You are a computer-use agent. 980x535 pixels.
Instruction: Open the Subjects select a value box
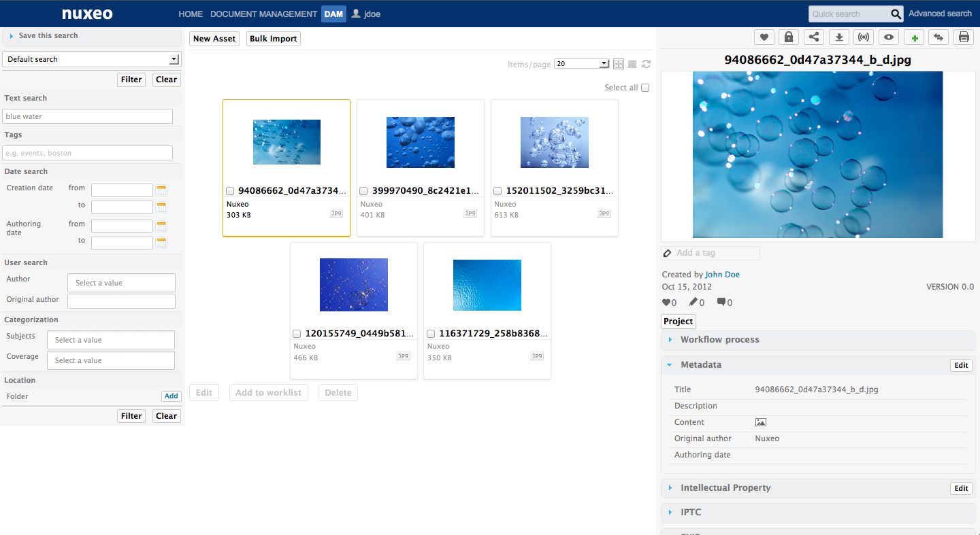tap(111, 340)
